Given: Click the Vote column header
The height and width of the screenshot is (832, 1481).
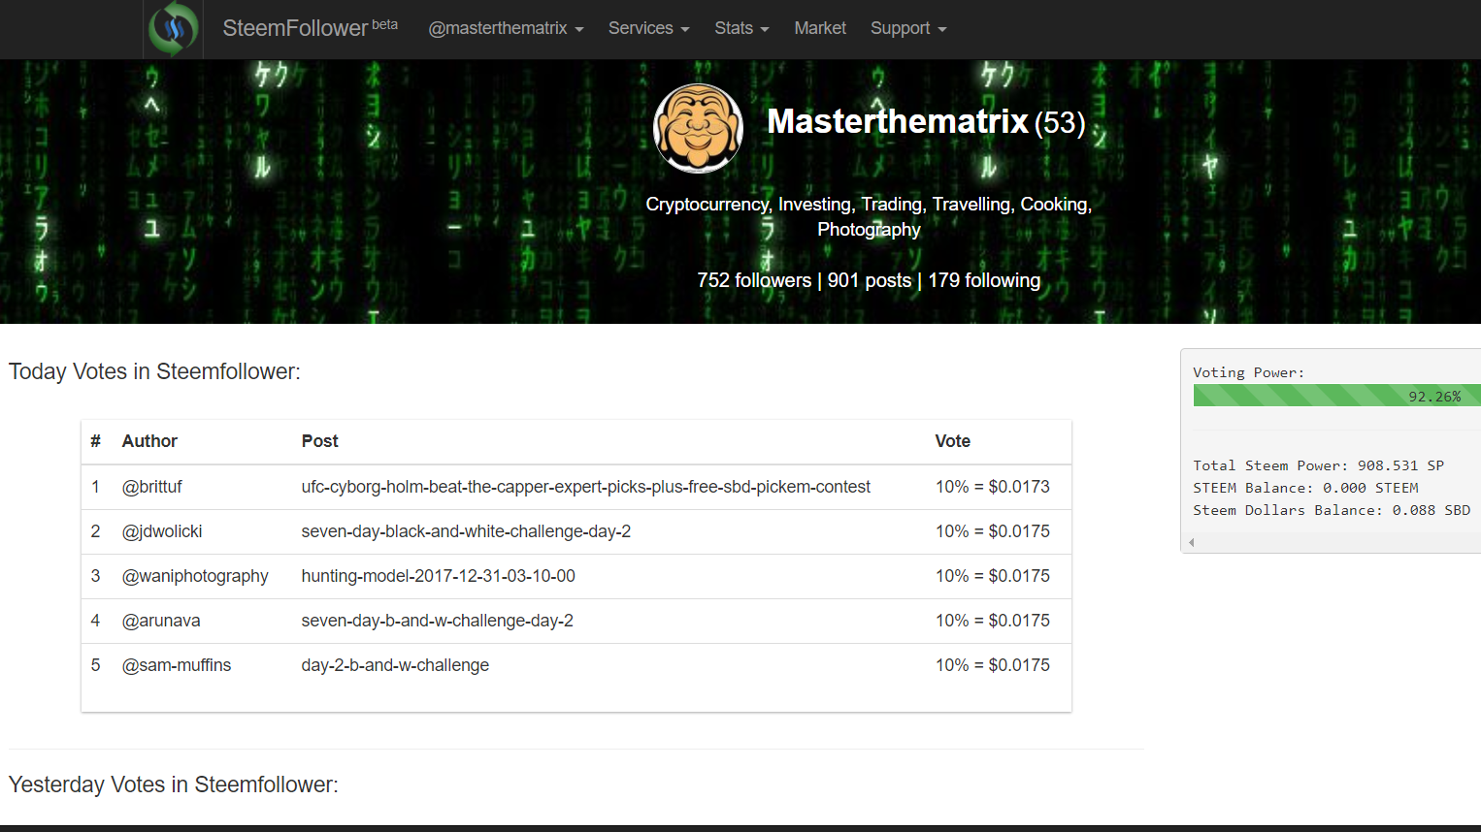Looking at the screenshot, I should point(953,441).
